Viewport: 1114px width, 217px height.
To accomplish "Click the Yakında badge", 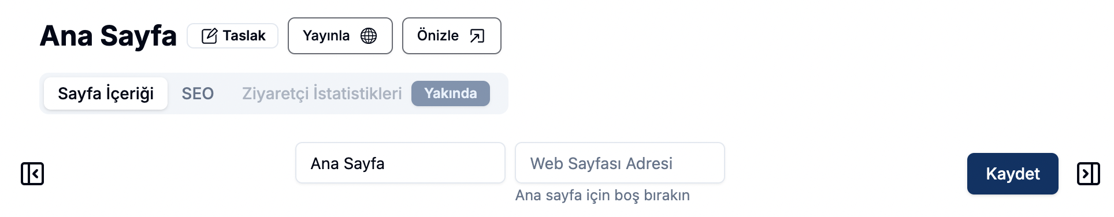I will [x=451, y=93].
